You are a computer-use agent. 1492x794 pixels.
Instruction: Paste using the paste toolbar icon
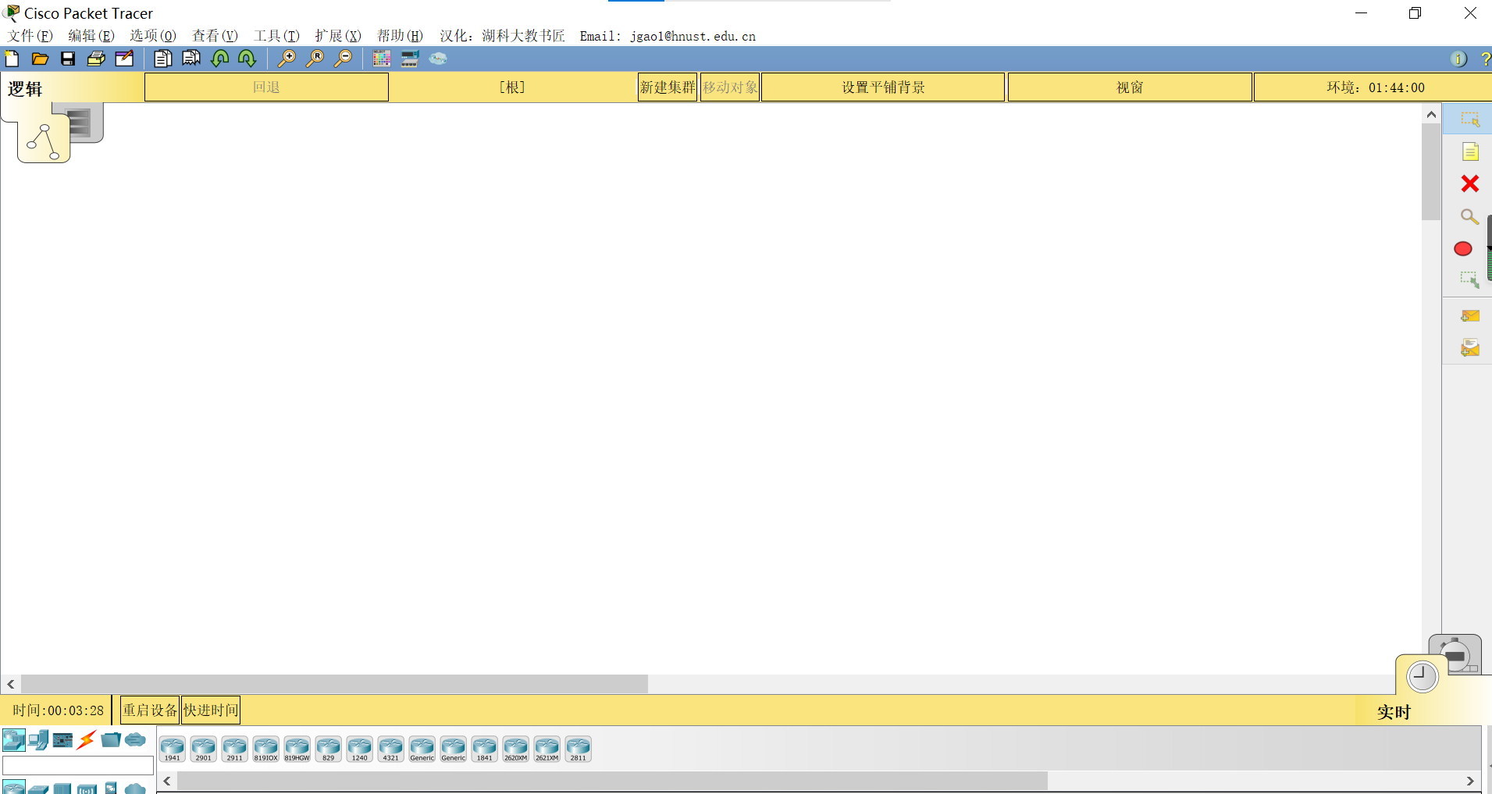pos(191,59)
